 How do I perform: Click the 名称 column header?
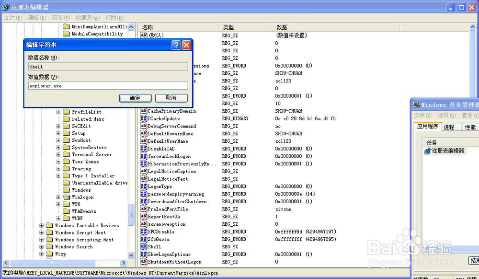pyautogui.click(x=178, y=27)
